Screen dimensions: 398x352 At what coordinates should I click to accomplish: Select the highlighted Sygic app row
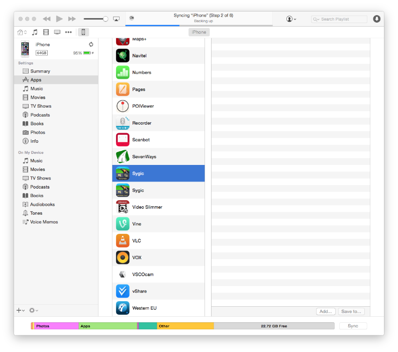click(x=158, y=173)
